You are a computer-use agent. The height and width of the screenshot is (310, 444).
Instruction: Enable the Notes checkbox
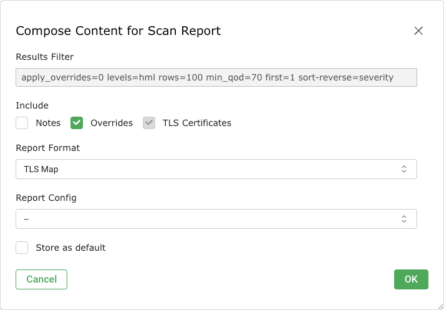[x=22, y=123]
